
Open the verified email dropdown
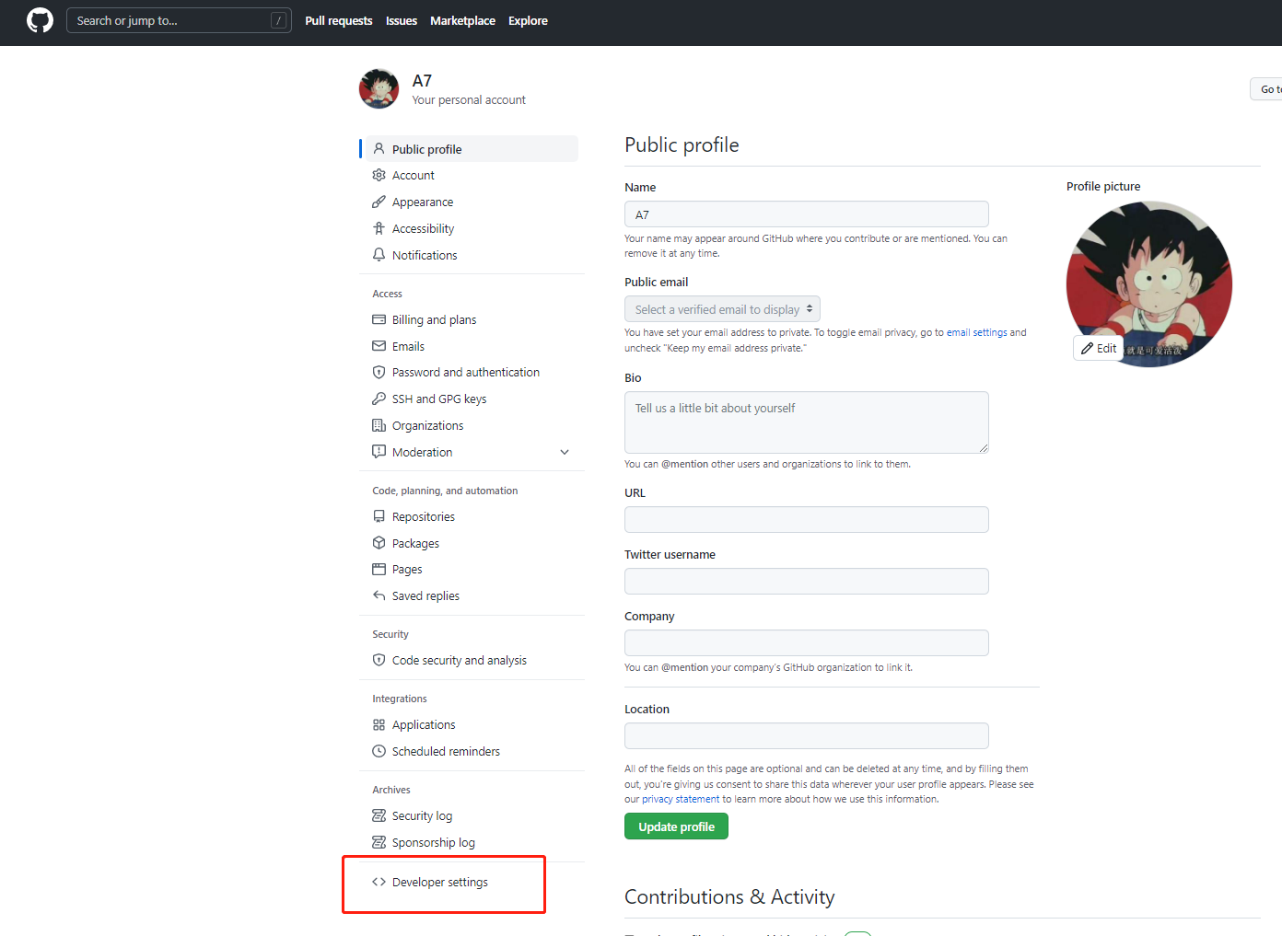[x=722, y=309]
